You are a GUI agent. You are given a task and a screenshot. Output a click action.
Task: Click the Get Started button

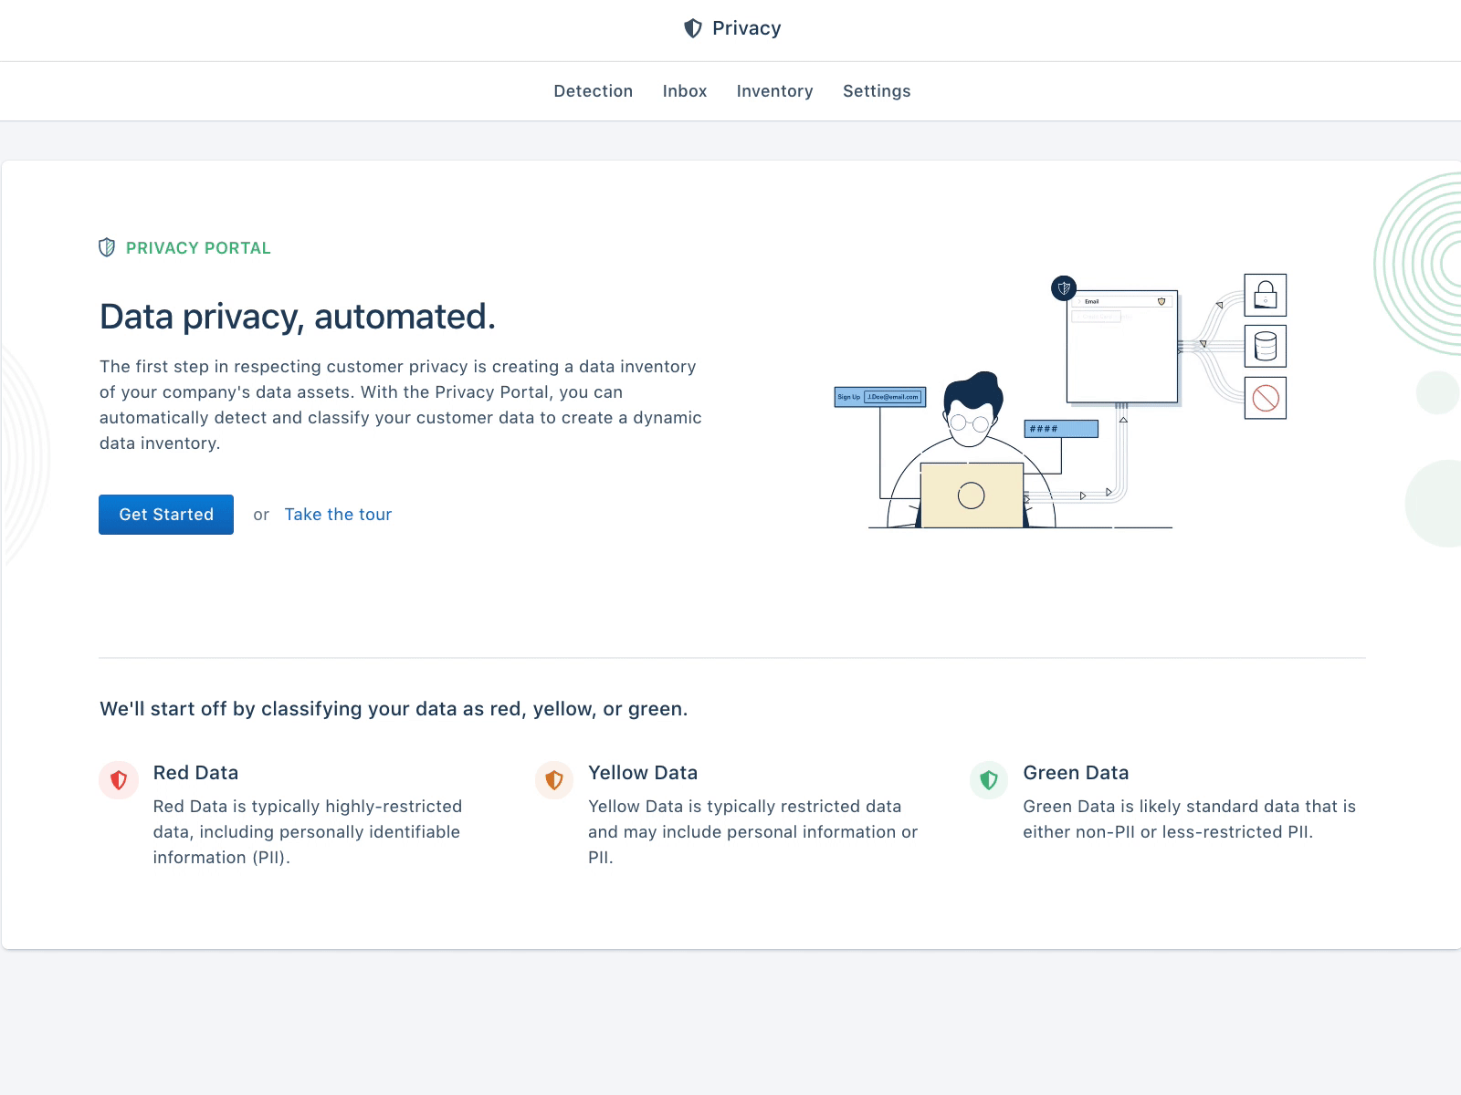pos(165,514)
